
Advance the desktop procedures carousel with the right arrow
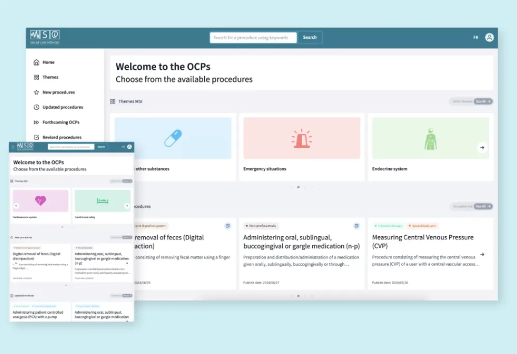coord(482,254)
